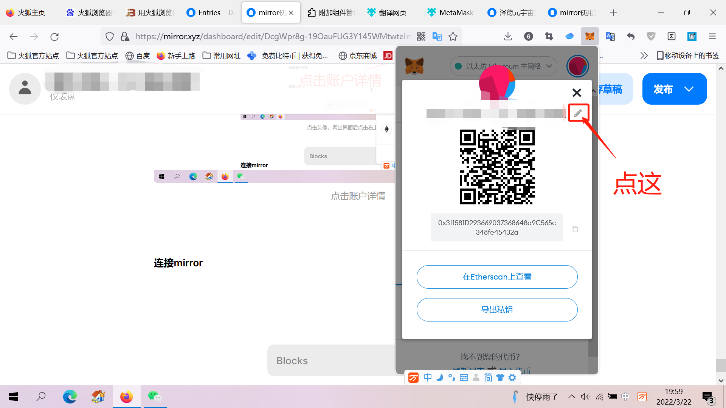Click the 导出私钥 button
This screenshot has height=408, width=726.
click(497, 310)
